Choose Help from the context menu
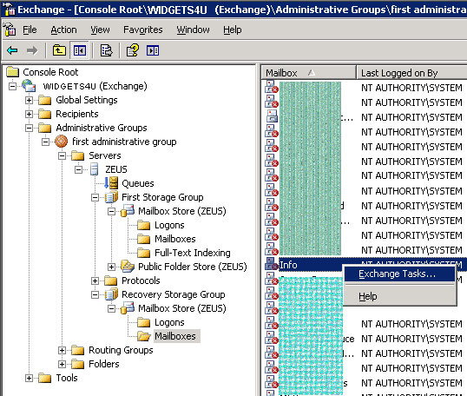The height and width of the screenshot is (396, 467). pos(399,296)
